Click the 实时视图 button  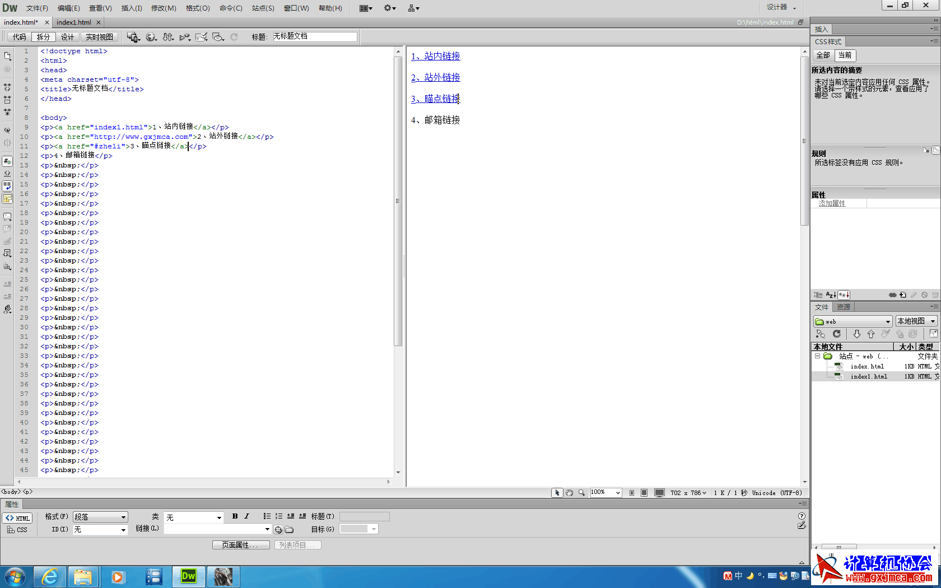tap(100, 37)
